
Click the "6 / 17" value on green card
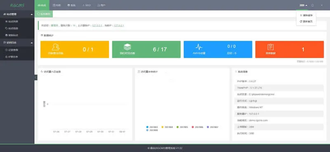[x=160, y=49]
